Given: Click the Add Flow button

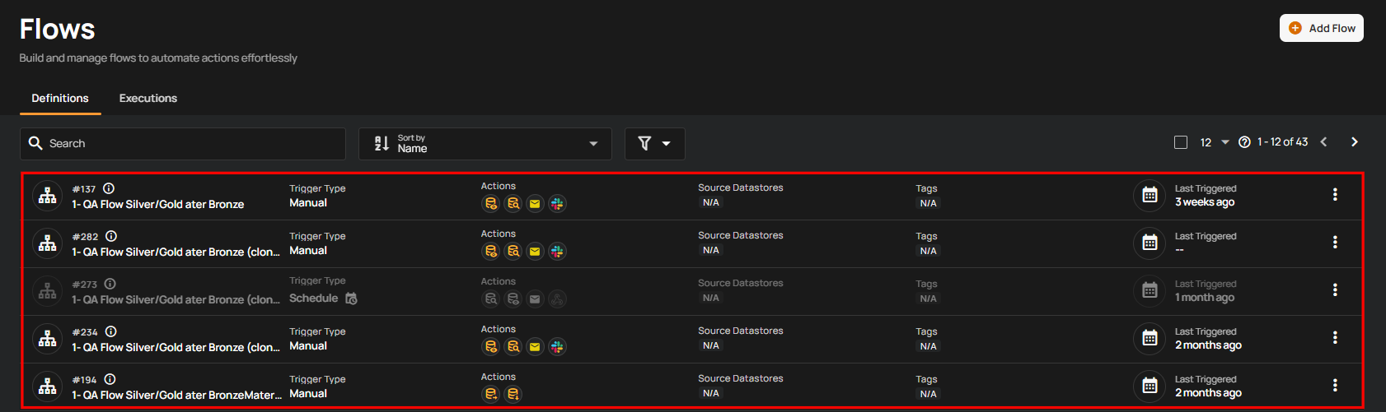Looking at the screenshot, I should pyautogui.click(x=1321, y=28).
